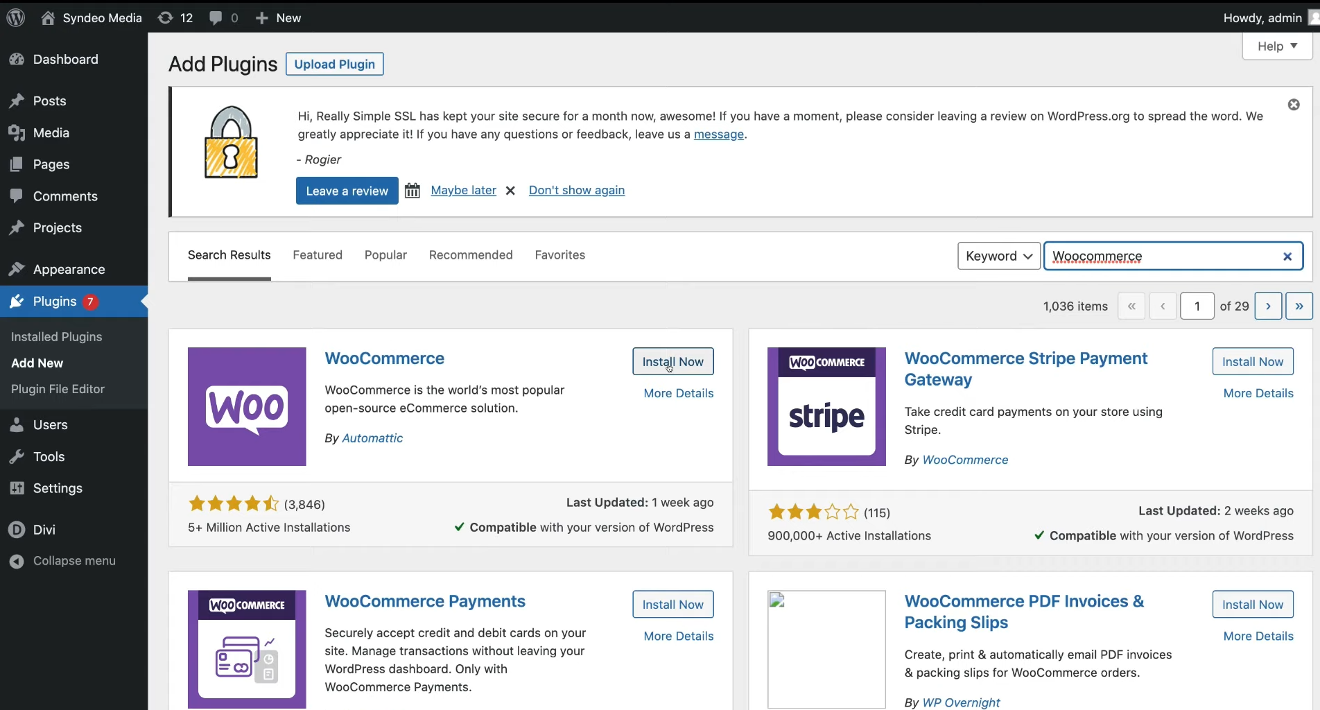
Task: Switch to the Favorites tab
Action: (x=560, y=255)
